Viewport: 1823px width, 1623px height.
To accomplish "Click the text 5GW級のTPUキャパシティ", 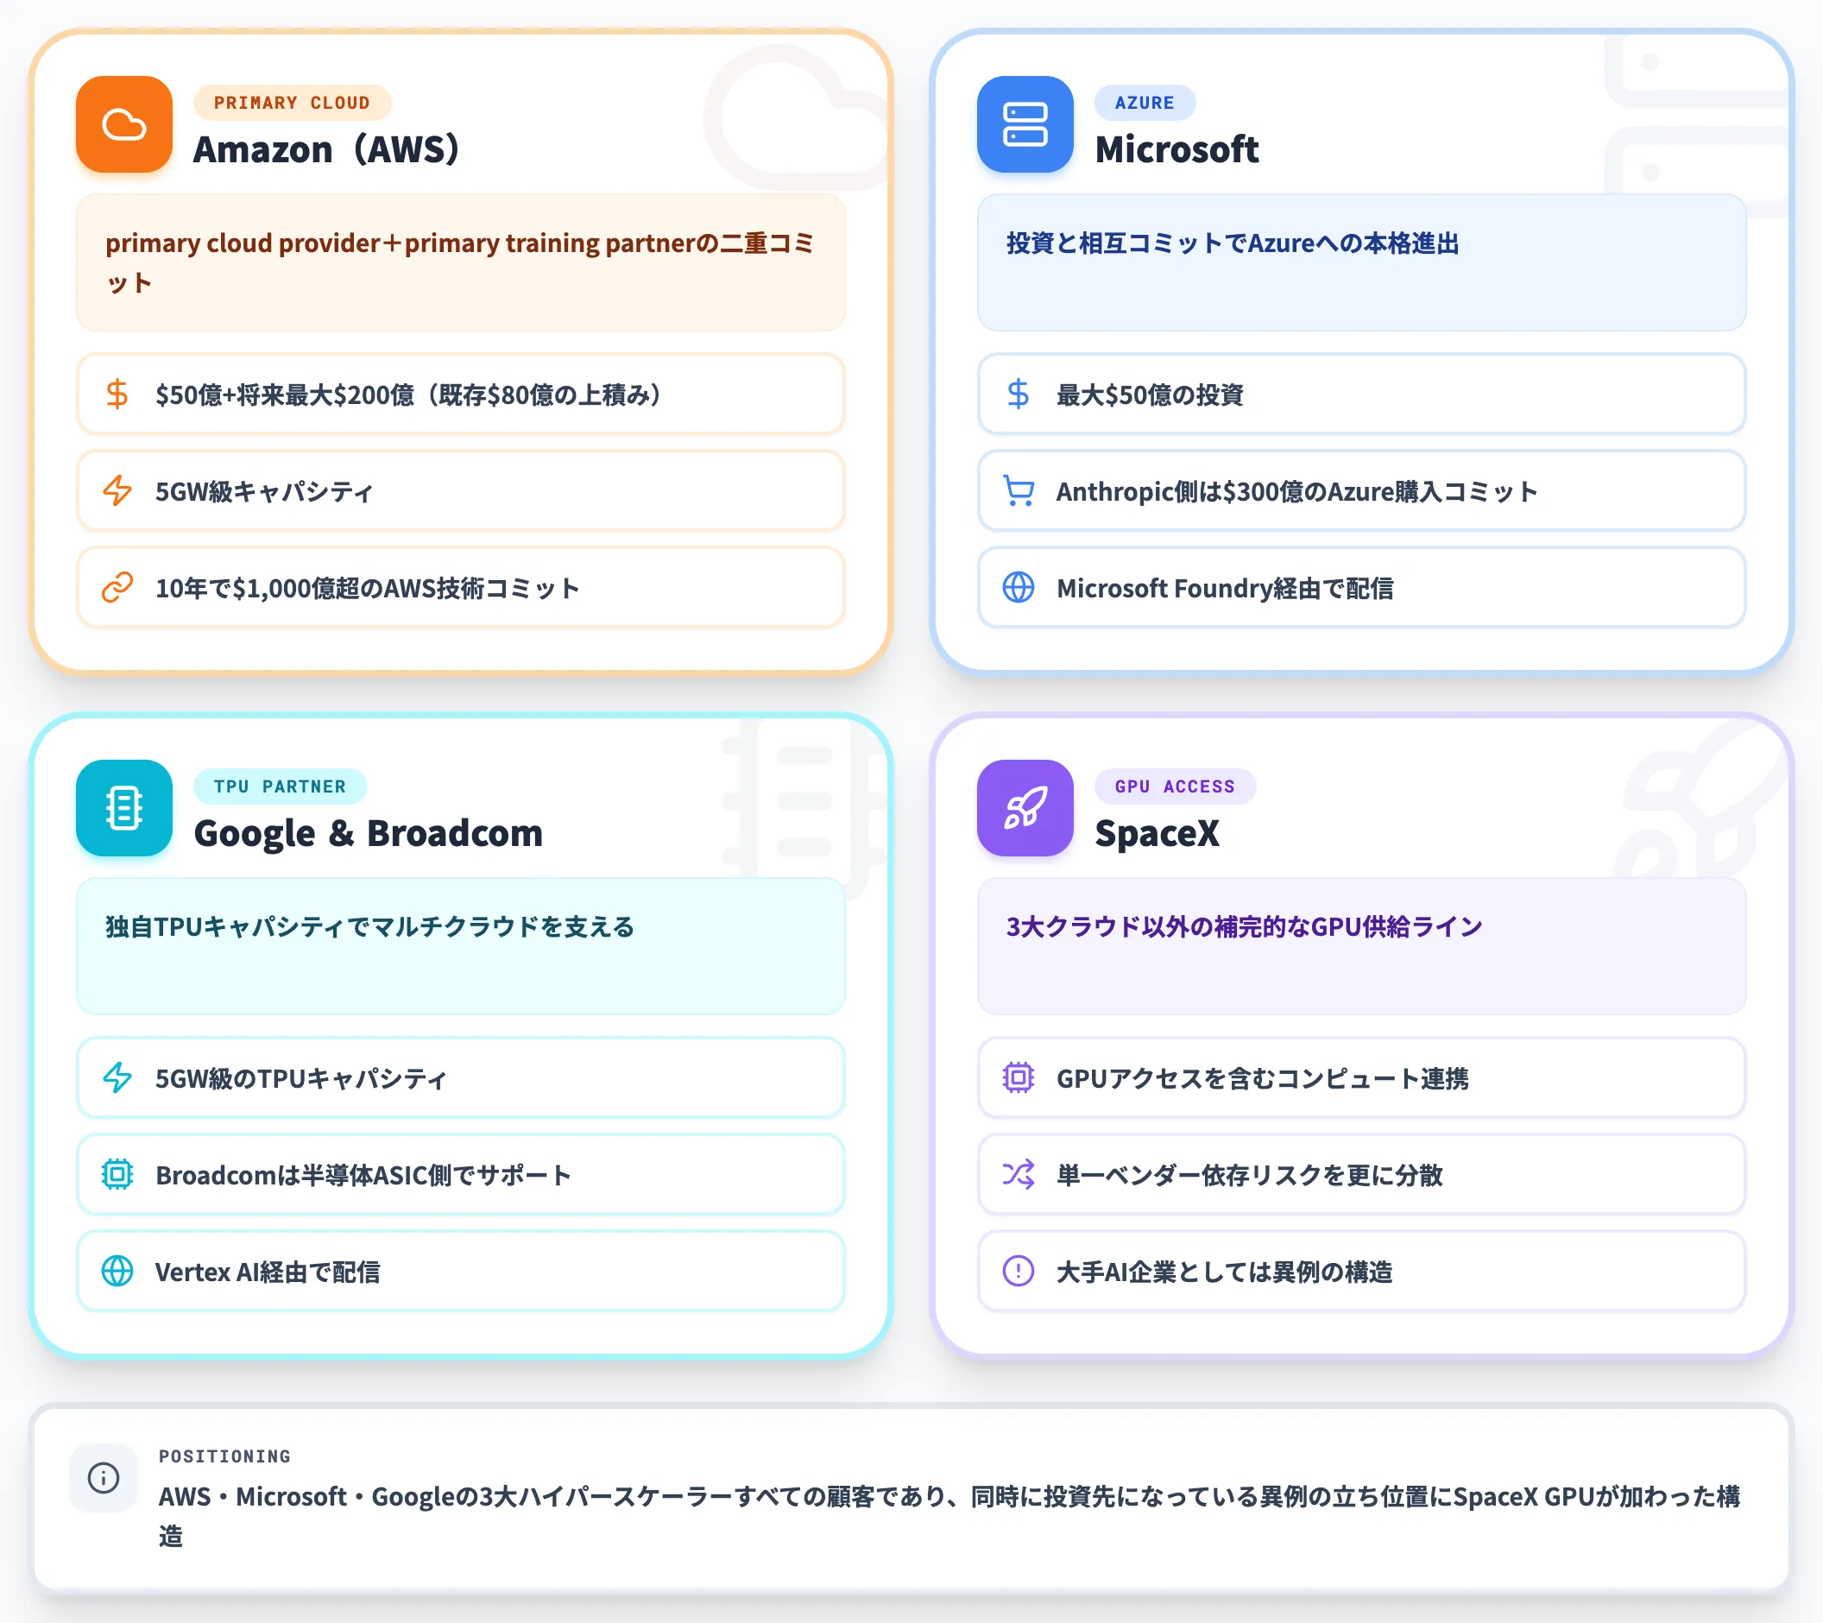I will [x=300, y=1078].
